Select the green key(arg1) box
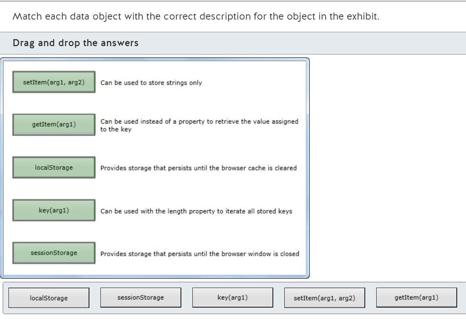Viewport: 466px width, 319px height. pyautogui.click(x=54, y=210)
